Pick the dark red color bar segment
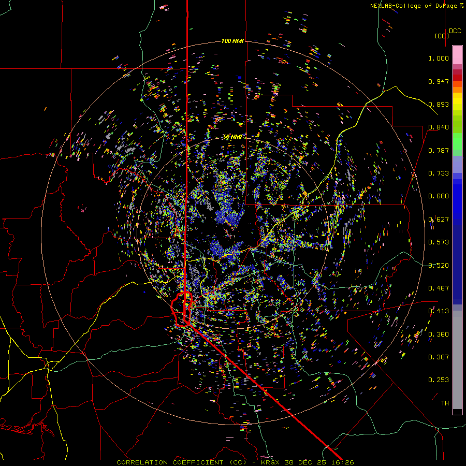The width and height of the screenshot is (466, 466). point(457,78)
